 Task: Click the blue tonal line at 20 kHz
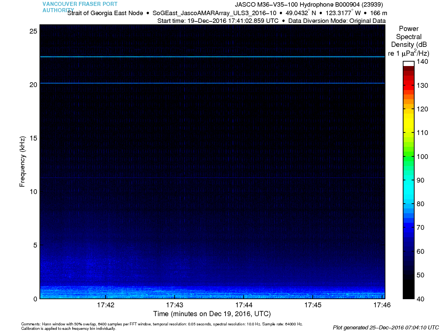point(212,83)
